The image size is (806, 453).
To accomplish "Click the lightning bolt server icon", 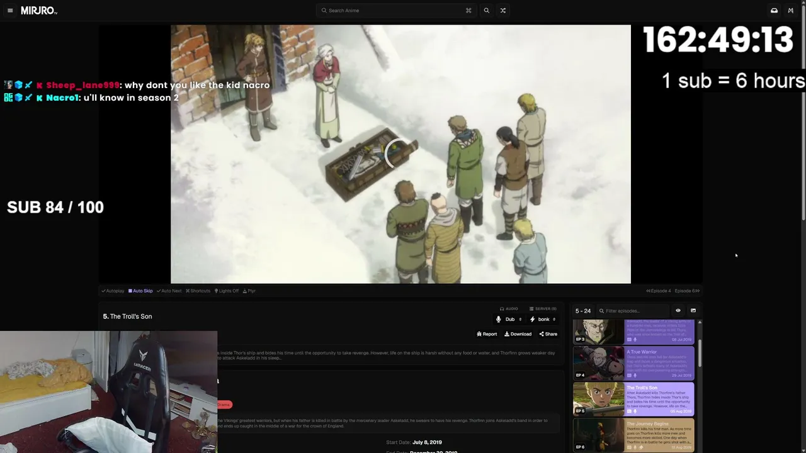I will coord(532,320).
